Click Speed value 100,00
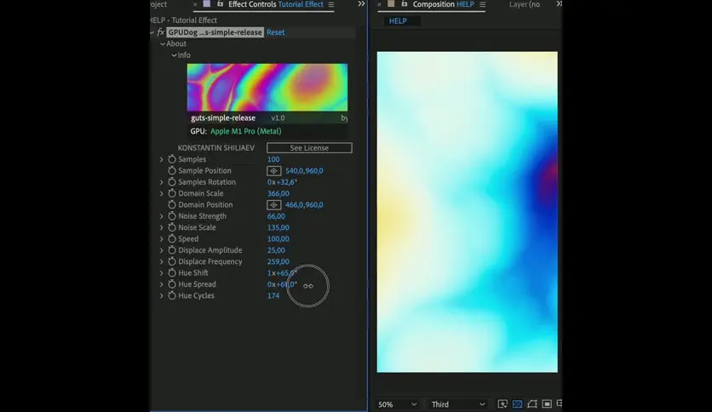This screenshot has height=412, width=712. point(278,238)
